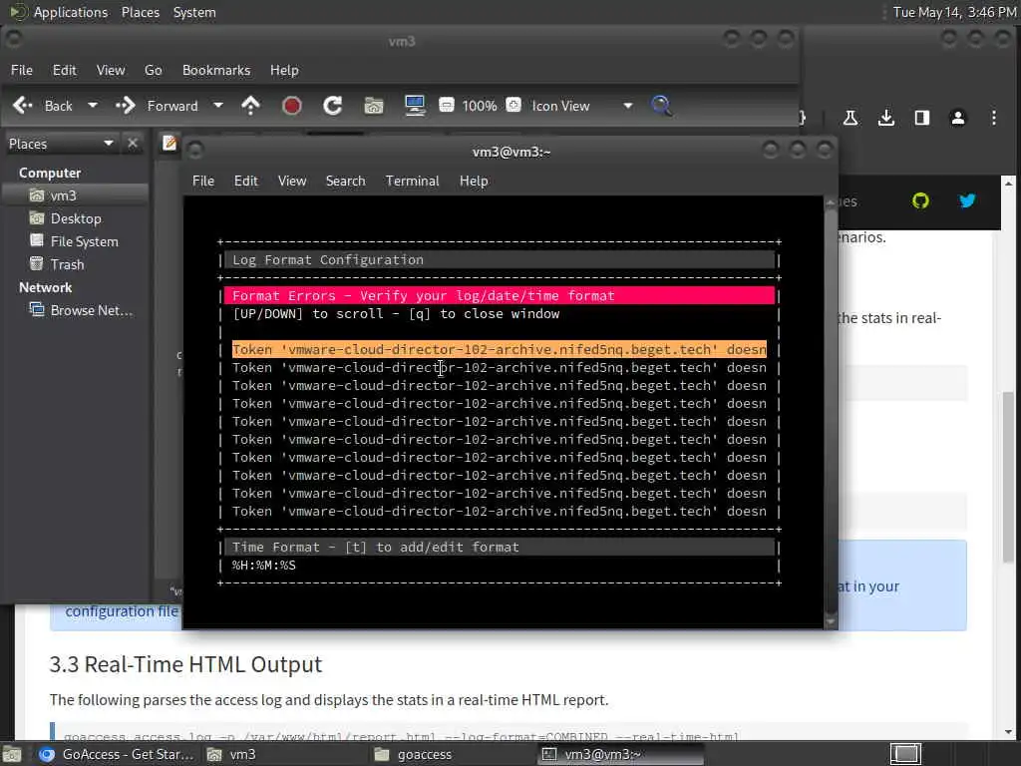This screenshot has height=766, width=1021.
Task: Open Bookmarks menu in file manager
Action: 216,70
